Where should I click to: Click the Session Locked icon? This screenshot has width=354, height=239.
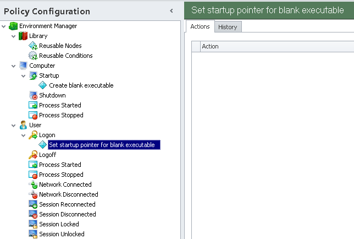pyautogui.click(x=33, y=224)
